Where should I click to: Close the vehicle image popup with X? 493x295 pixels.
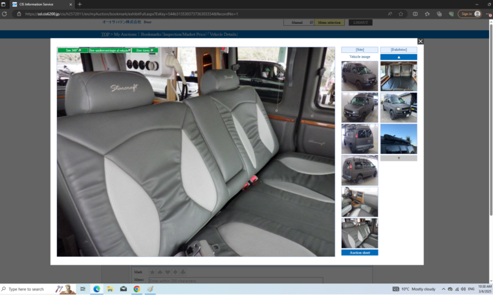[420, 41]
